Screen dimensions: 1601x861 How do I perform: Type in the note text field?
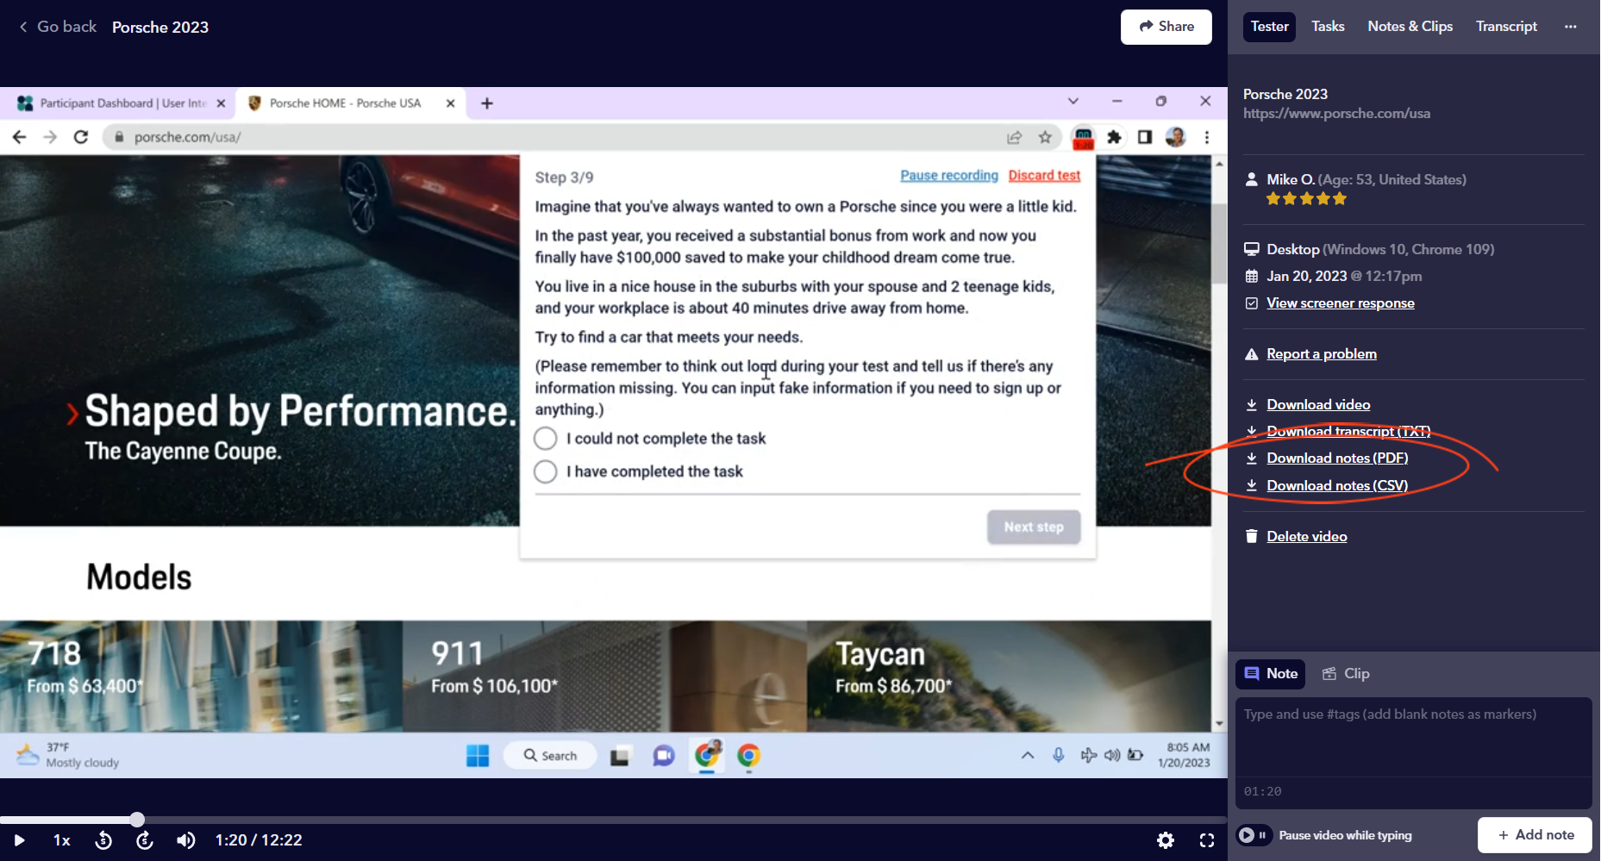pos(1413,737)
